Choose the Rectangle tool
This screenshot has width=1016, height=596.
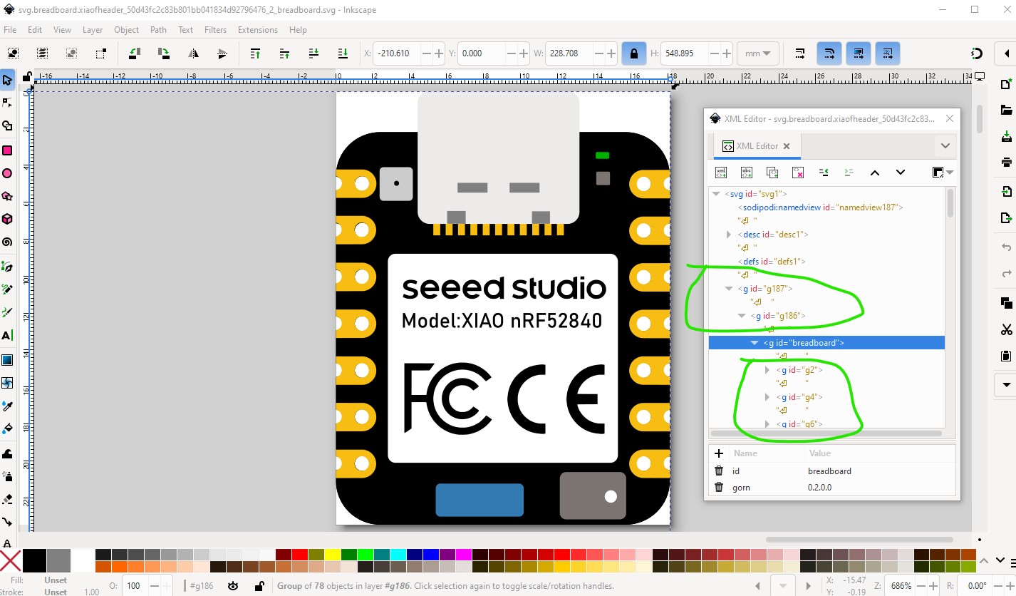7,150
